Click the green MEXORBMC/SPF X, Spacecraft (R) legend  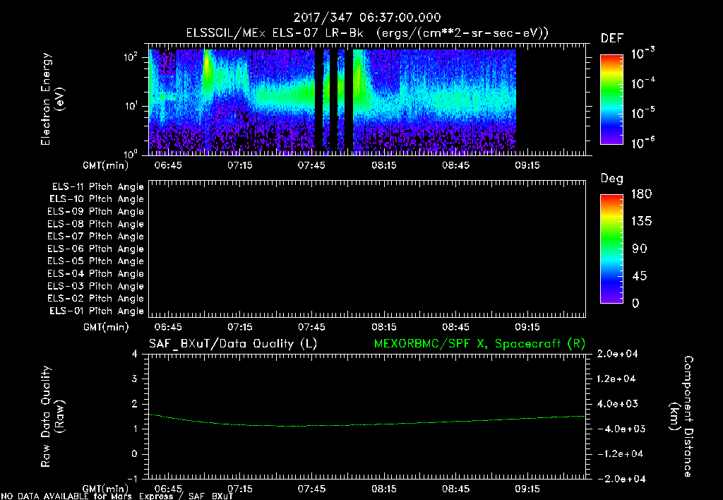point(479,344)
